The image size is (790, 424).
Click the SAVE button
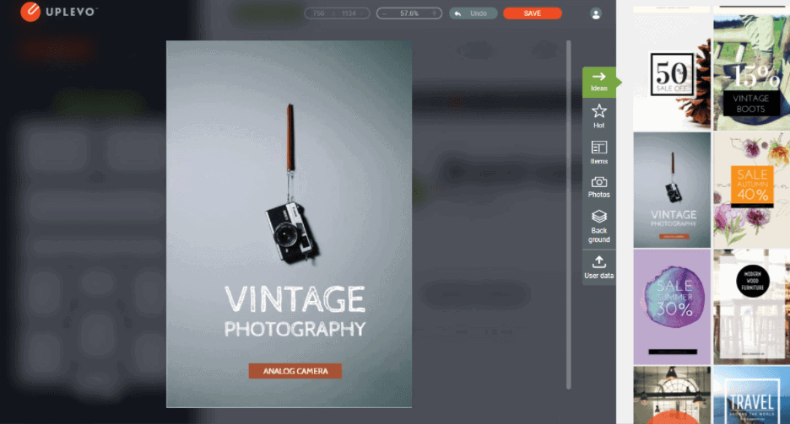[533, 13]
